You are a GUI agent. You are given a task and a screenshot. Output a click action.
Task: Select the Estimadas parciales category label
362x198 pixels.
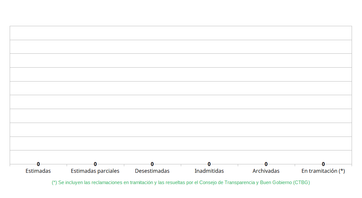coord(95,171)
